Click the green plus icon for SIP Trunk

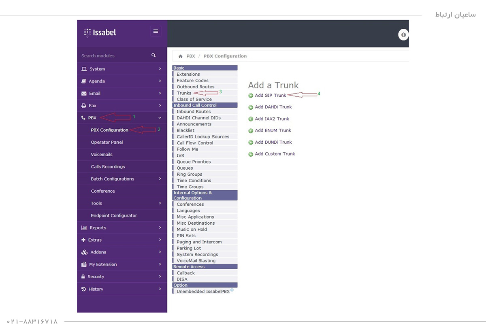coord(251,96)
